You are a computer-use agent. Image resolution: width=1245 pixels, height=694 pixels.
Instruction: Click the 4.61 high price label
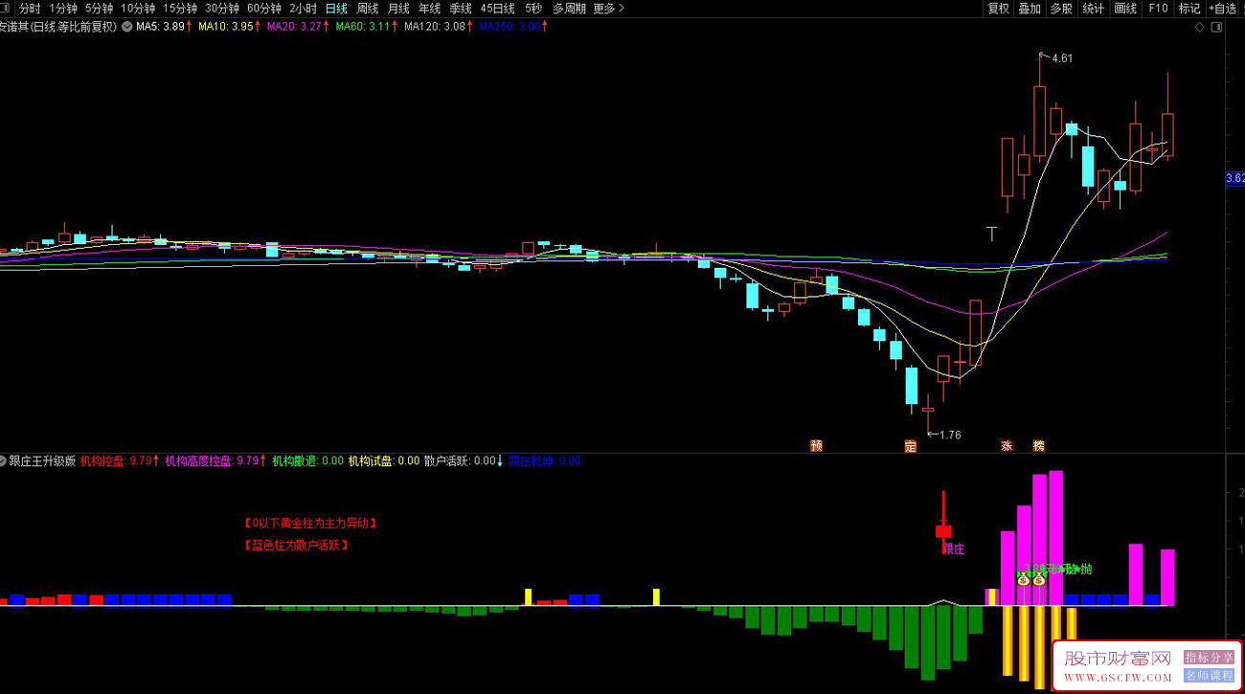click(1062, 58)
